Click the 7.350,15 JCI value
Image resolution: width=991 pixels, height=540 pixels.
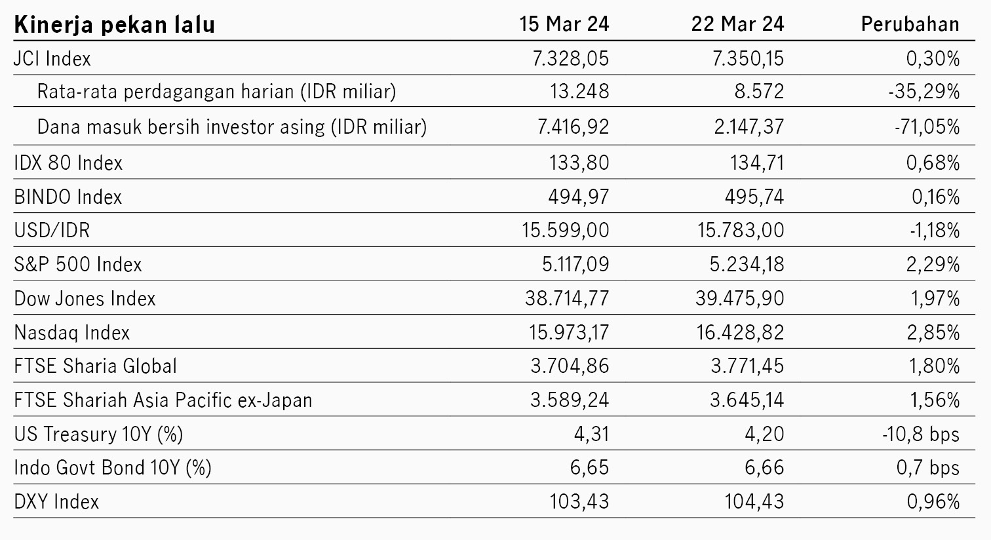(x=748, y=59)
